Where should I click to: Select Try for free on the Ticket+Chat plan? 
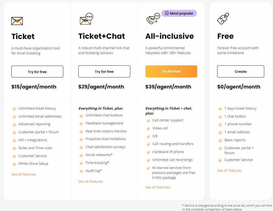104,71
